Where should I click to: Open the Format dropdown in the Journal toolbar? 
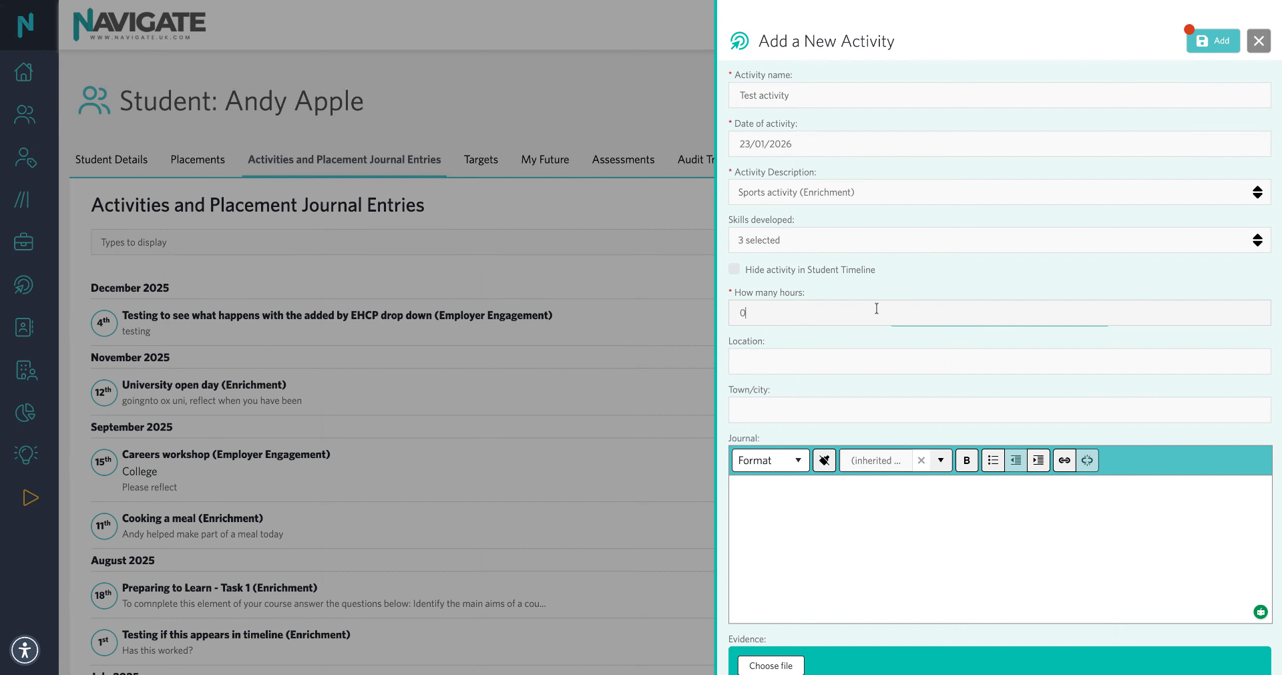[x=769, y=460]
